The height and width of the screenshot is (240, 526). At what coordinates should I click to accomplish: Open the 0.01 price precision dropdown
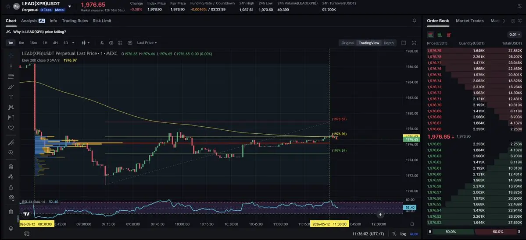pos(515,35)
